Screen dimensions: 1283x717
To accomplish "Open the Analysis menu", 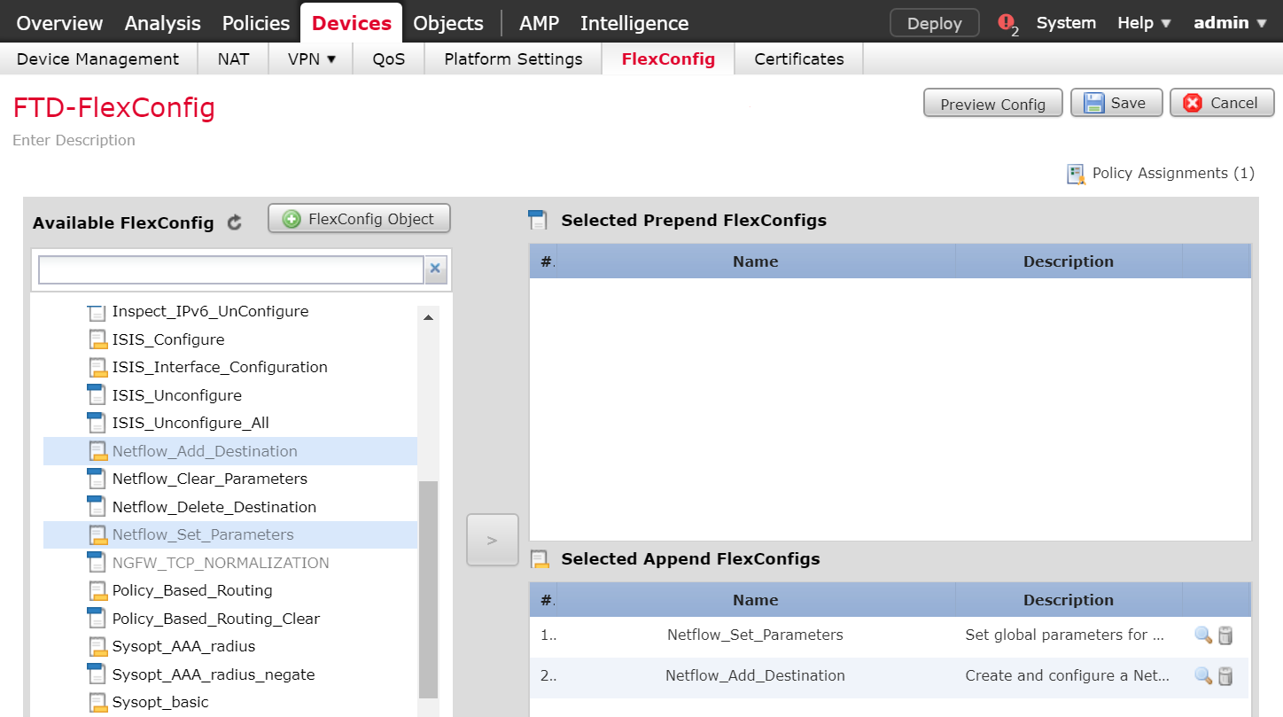I will tap(163, 23).
